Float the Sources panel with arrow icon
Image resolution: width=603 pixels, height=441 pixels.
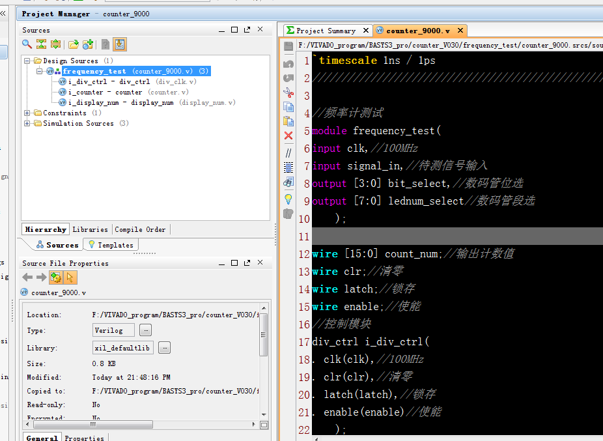[247, 29]
